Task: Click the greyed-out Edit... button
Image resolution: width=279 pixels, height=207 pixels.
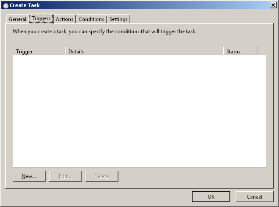Action: 65,176
